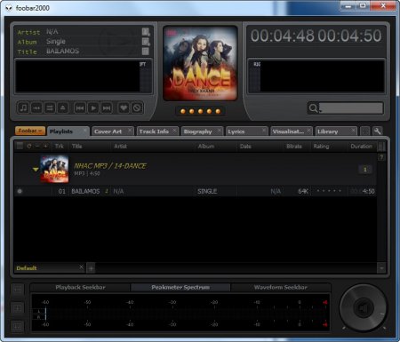
Task: Click the bottom layout button left of the peakmeter
Action: (18, 327)
